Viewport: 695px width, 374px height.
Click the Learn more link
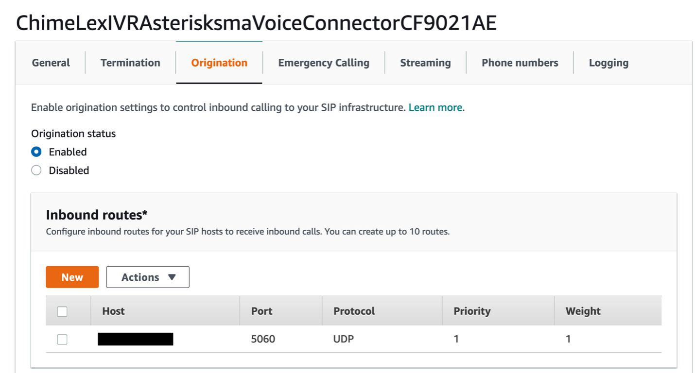click(x=435, y=107)
